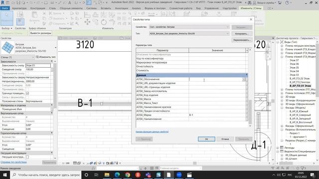Select the Rotate tool icon
This screenshot has width=319, height=179.
coord(104,22)
